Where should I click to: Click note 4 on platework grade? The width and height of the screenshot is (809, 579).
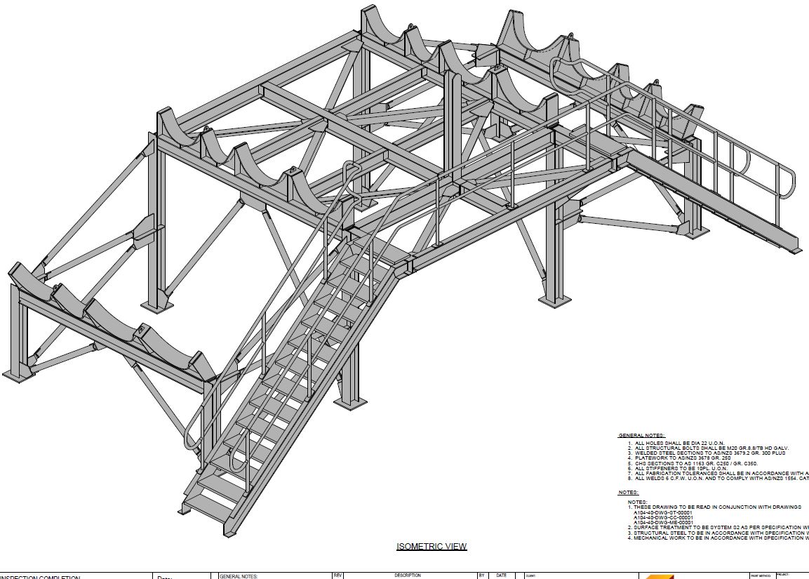click(683, 458)
